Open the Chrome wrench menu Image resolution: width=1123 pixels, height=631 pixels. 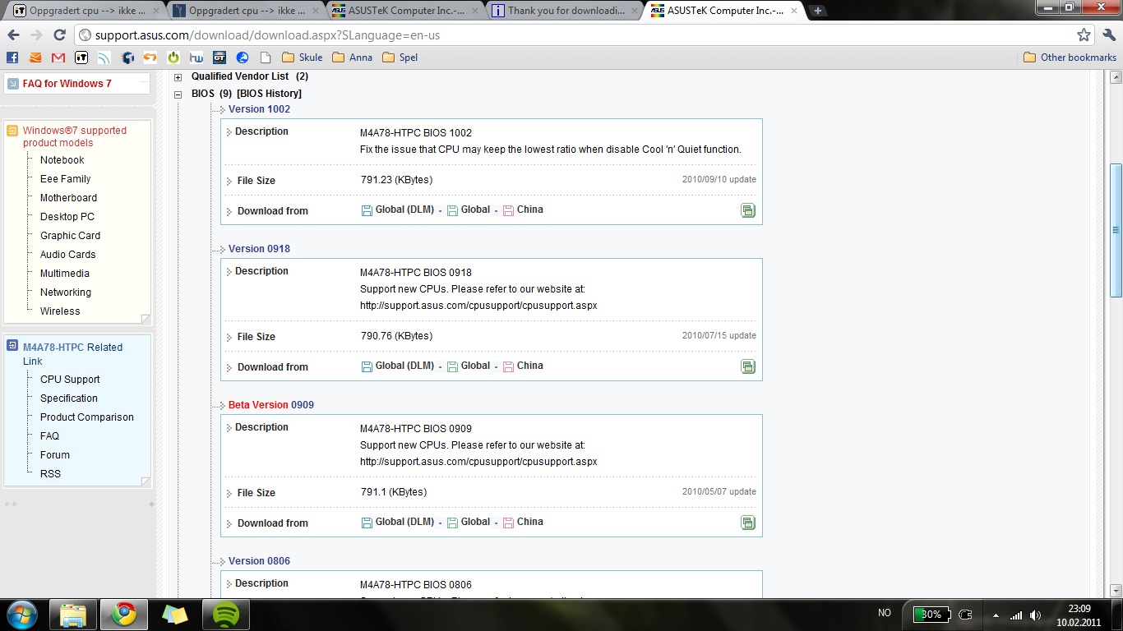click(1108, 35)
